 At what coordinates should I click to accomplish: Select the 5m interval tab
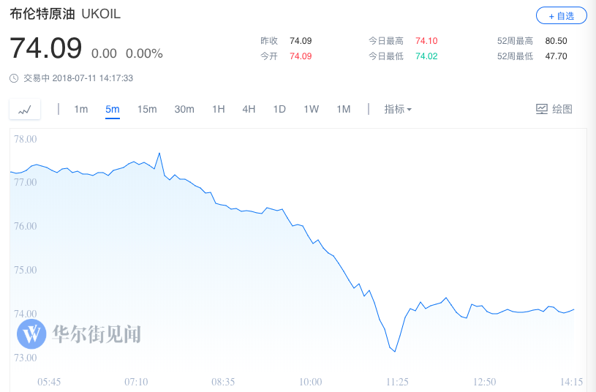(112, 109)
